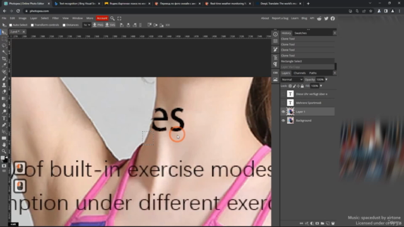Open the Character side panel icon

tap(275, 57)
